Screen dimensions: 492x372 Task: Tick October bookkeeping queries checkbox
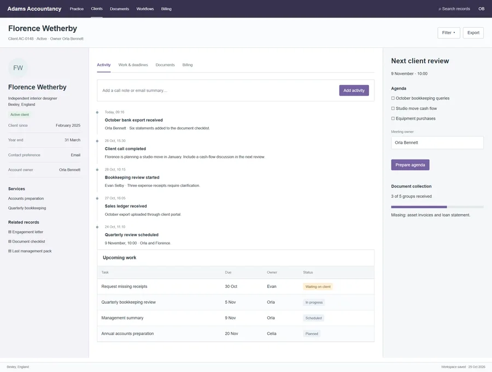[x=393, y=98]
